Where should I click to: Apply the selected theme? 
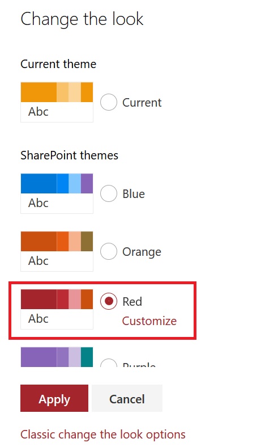[x=54, y=398]
